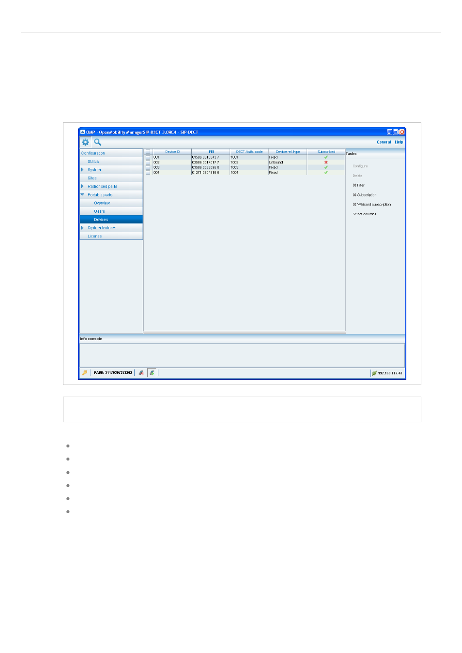This screenshot has width=462, height=653.
Task: Check the box for device 002
Action: tap(148, 162)
